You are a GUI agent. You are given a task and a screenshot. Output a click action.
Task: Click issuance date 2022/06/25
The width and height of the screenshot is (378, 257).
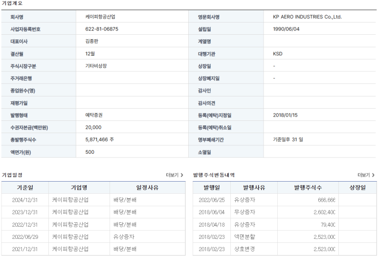(x=212, y=200)
